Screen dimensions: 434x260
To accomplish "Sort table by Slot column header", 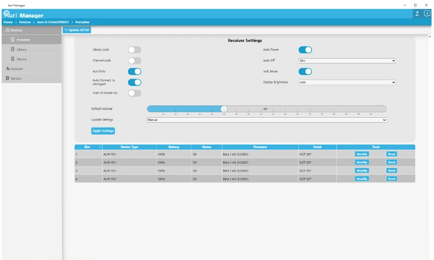I will point(87,147).
